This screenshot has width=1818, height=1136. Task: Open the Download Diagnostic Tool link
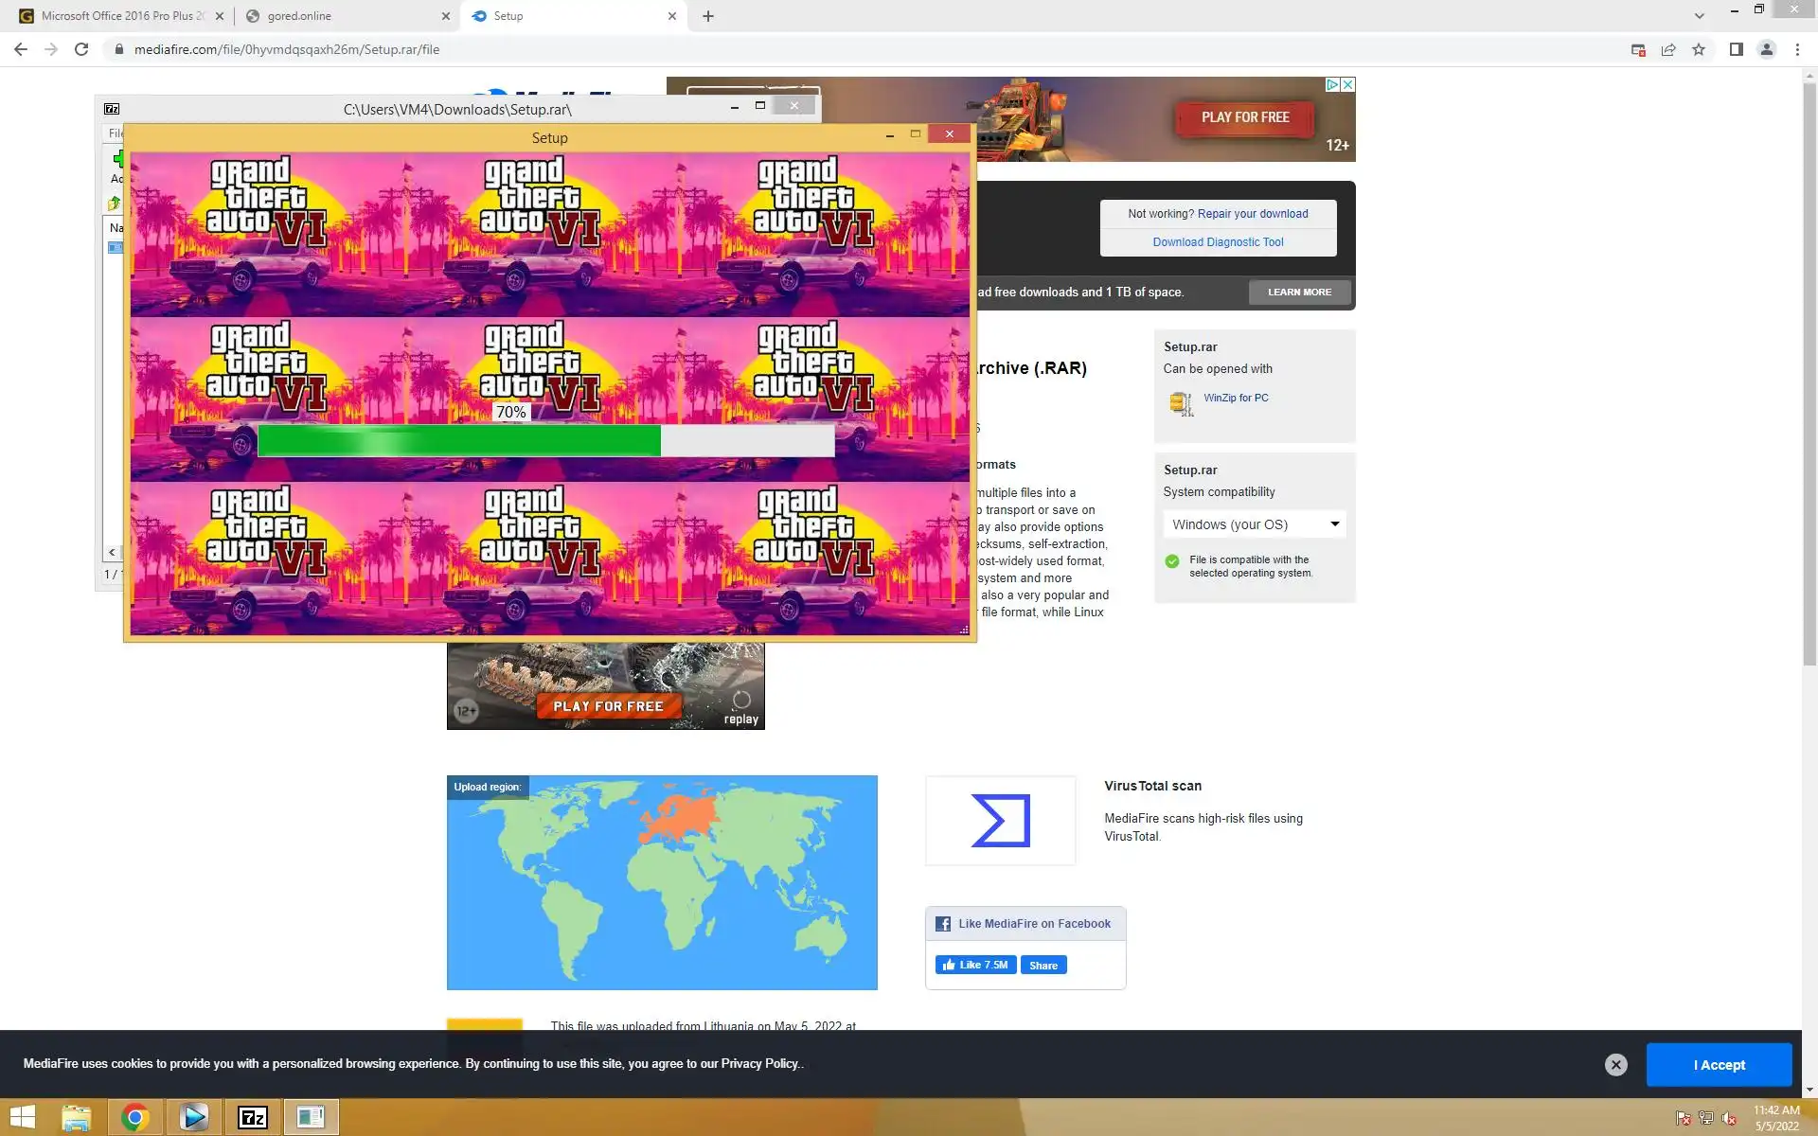pos(1218,242)
